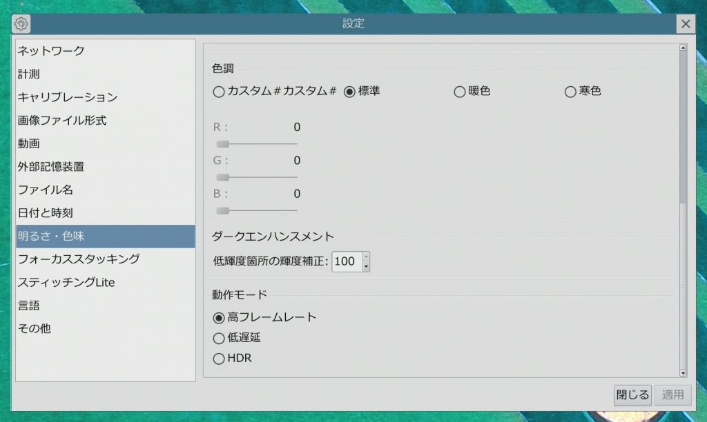
Task: Go to フォーカススタッキング settings
Action: click(79, 259)
